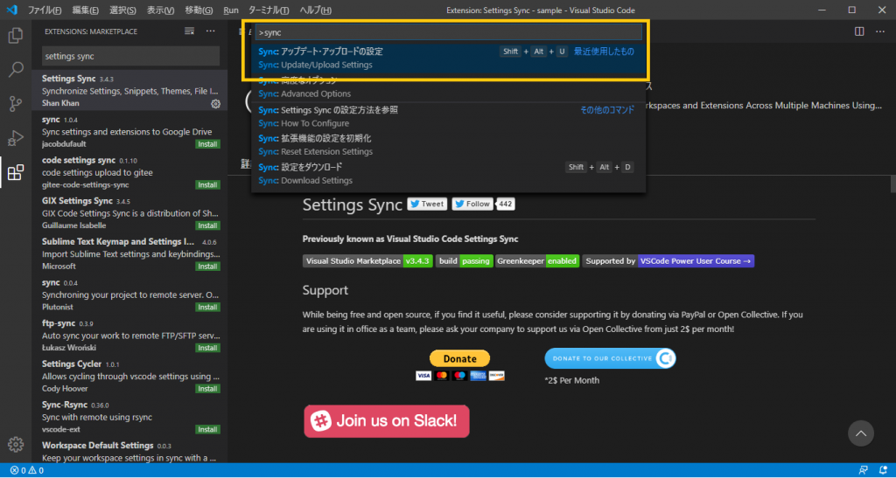
Task: Select Sync: Update/Upload Settings command
Action: click(x=449, y=59)
